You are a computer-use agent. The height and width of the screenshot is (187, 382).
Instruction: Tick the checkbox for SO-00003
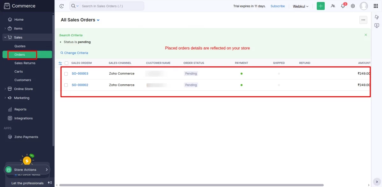[66, 74]
